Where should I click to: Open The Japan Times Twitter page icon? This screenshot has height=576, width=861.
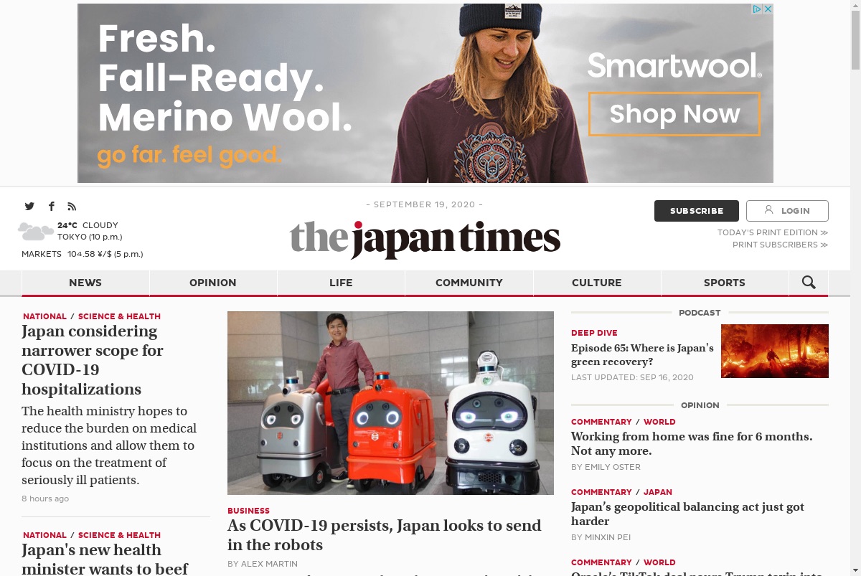click(29, 207)
